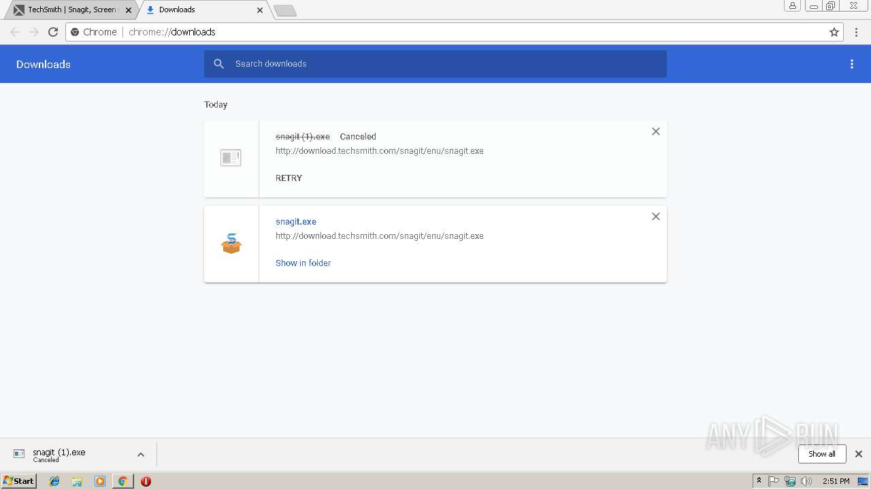871x490 pixels.
Task: Click the Action Center flag icon
Action: coord(774,481)
